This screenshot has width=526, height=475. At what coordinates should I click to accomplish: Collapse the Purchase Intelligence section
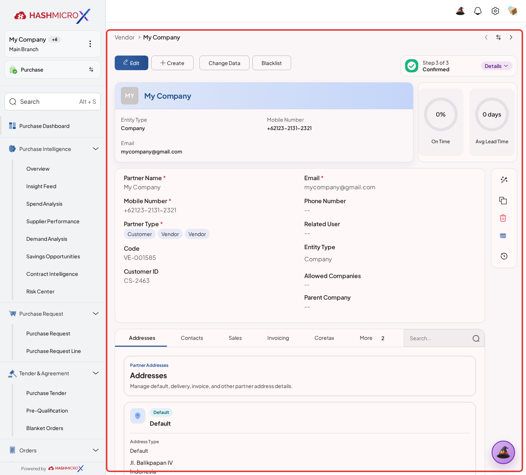(96, 149)
